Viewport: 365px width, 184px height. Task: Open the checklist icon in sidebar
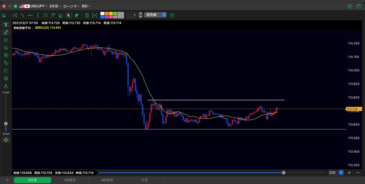coord(6,71)
